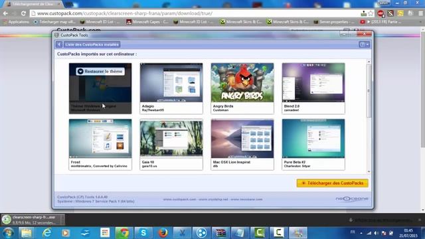Click the S extension icon in Chrome
The height and width of the screenshot is (239, 425).
coord(390,13)
